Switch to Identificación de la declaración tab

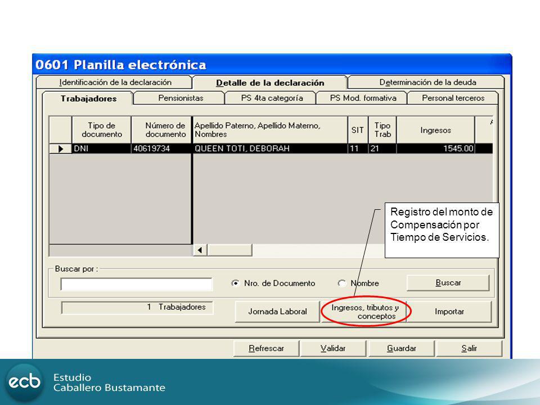[x=115, y=82]
